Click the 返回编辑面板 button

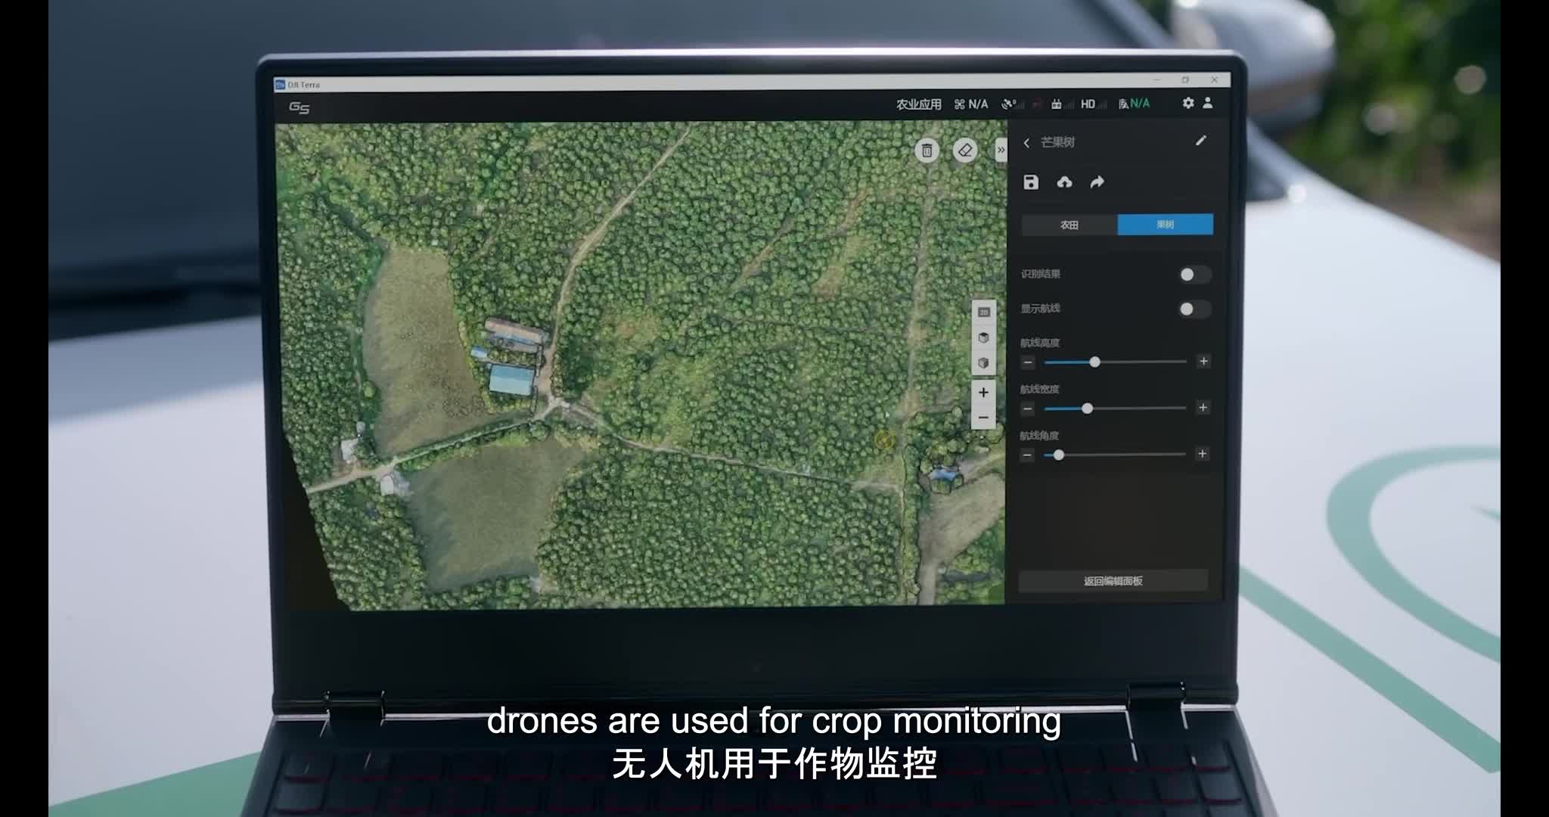point(1113,581)
